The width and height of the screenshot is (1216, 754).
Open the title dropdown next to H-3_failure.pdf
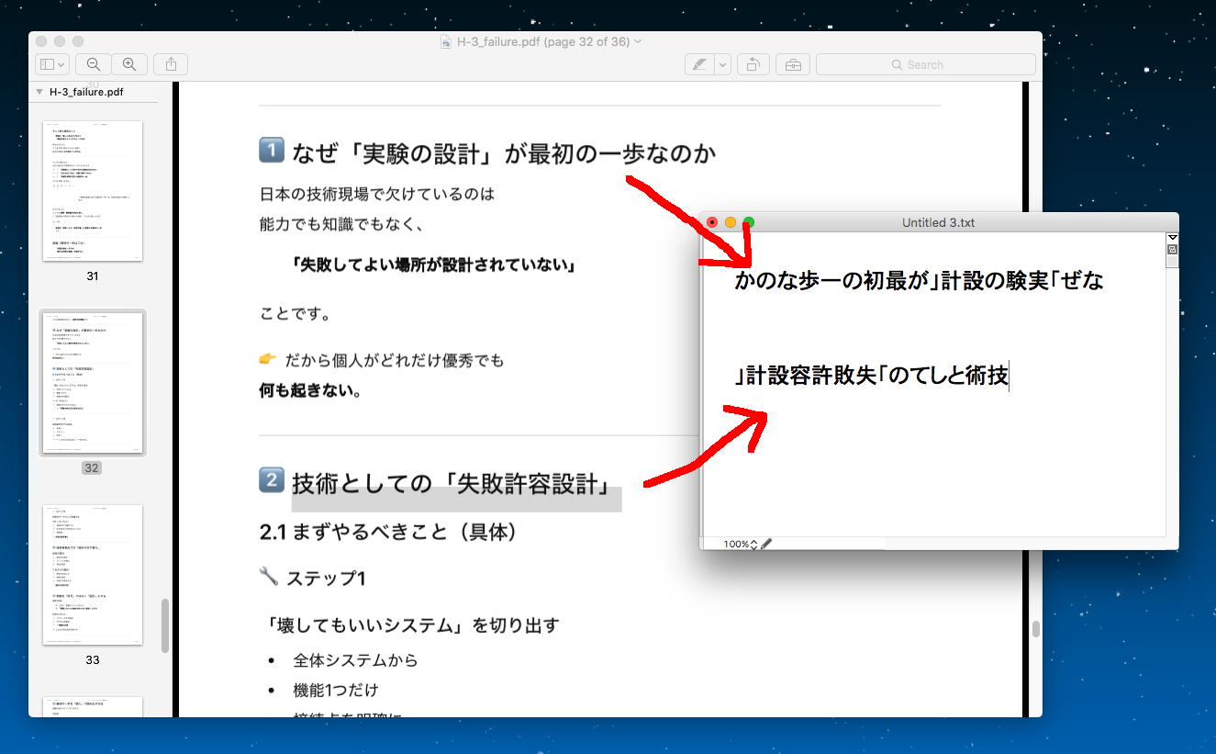tap(638, 41)
